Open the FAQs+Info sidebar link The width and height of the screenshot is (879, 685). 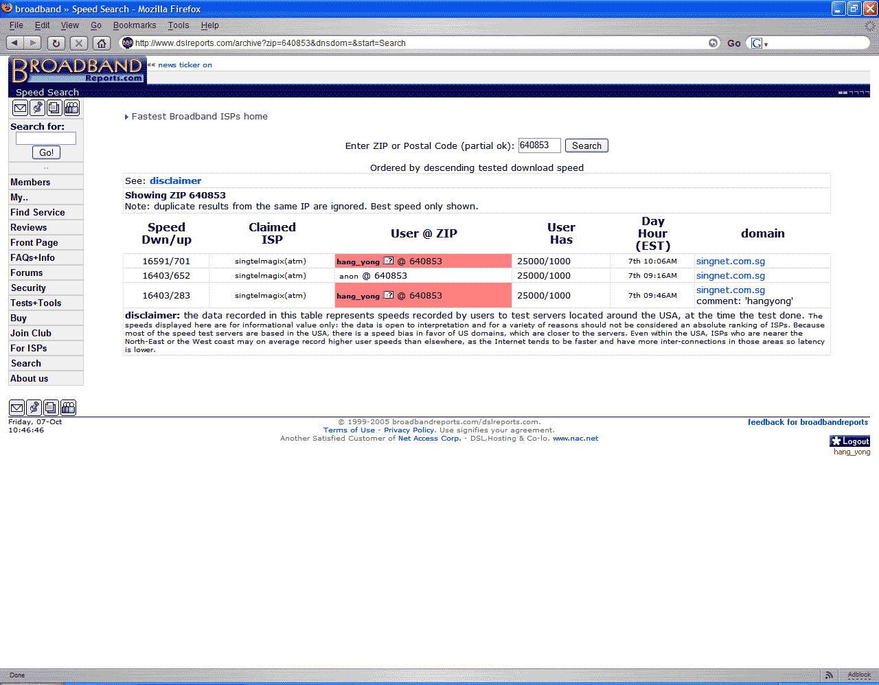(x=33, y=257)
